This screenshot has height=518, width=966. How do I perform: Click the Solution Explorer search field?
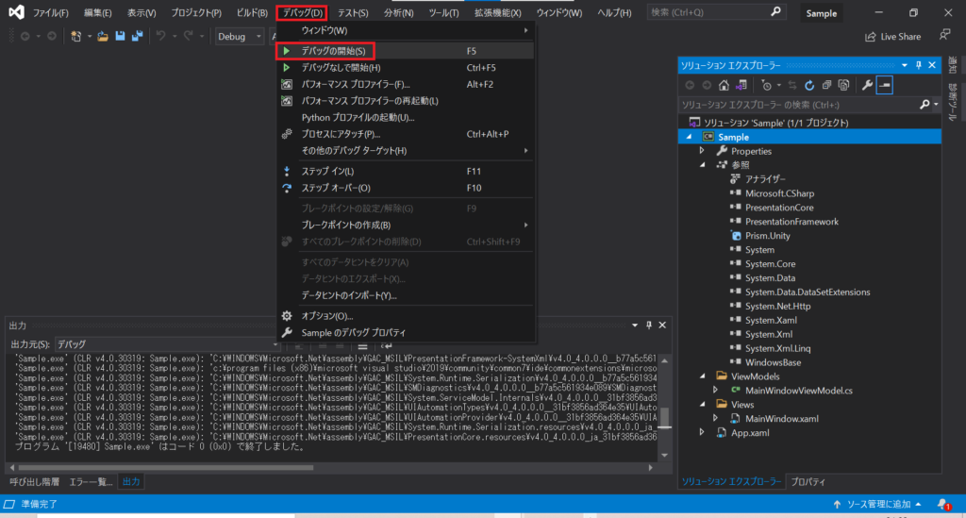pos(800,105)
